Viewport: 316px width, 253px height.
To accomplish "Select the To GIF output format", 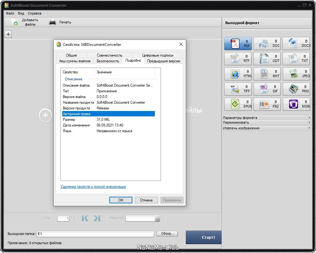I will click(x=267, y=89).
